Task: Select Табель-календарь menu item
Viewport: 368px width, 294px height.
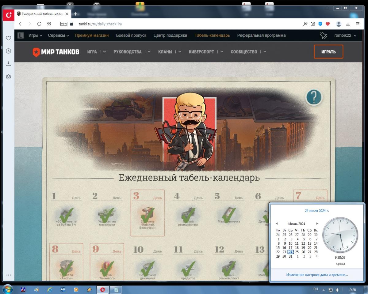Action: tap(212, 36)
